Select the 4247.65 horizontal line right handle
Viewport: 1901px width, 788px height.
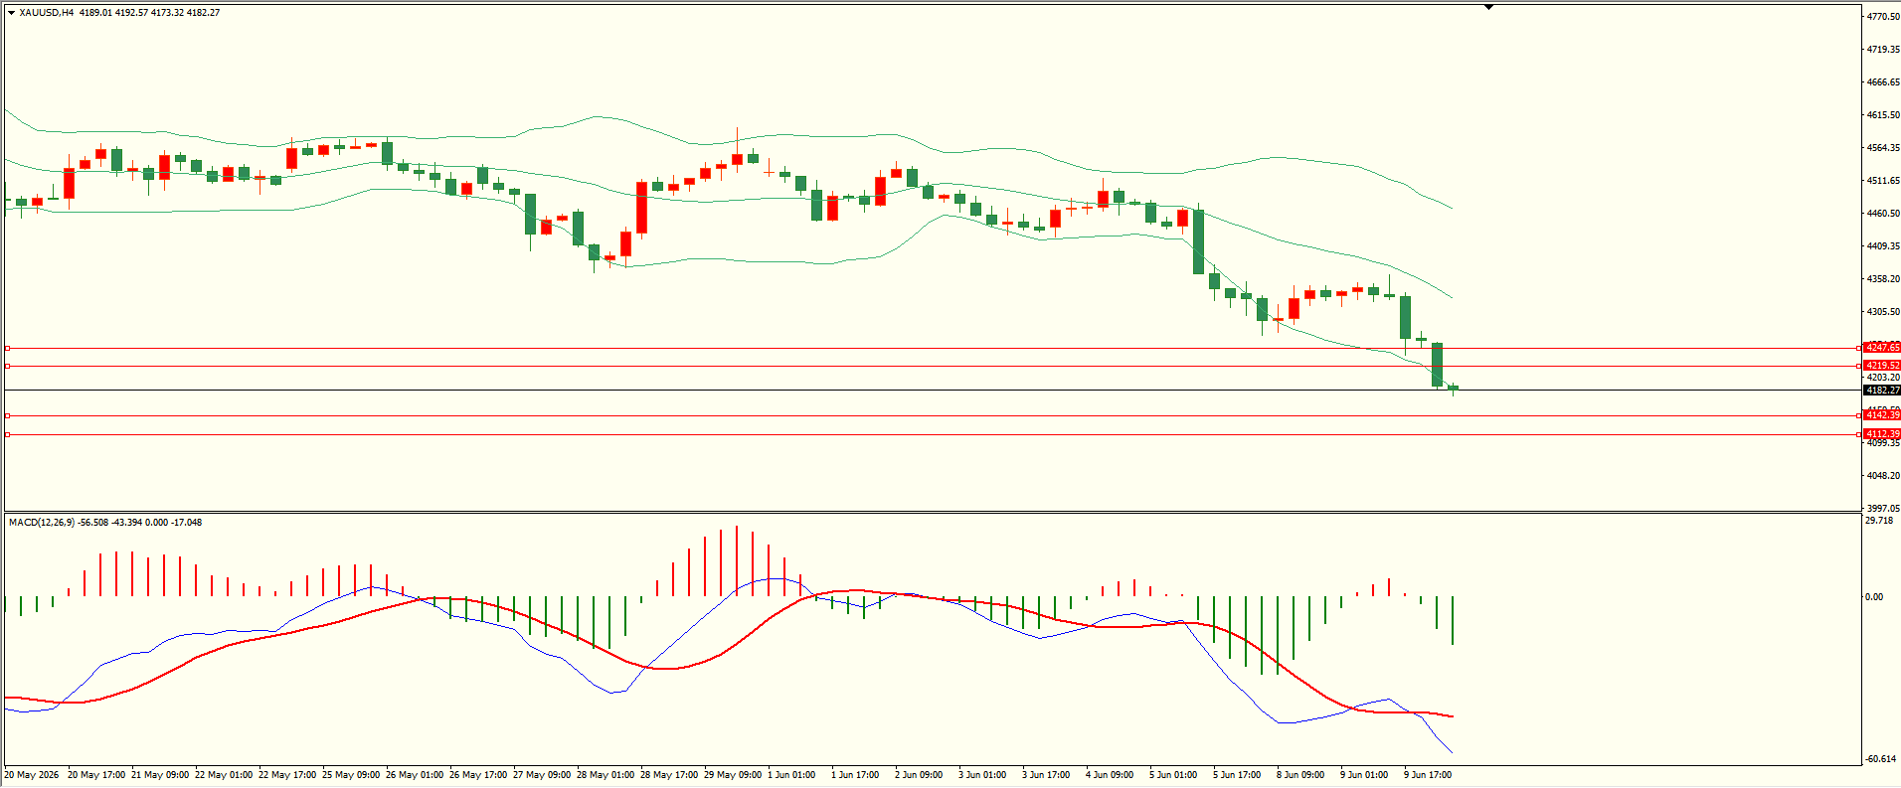pos(1859,348)
